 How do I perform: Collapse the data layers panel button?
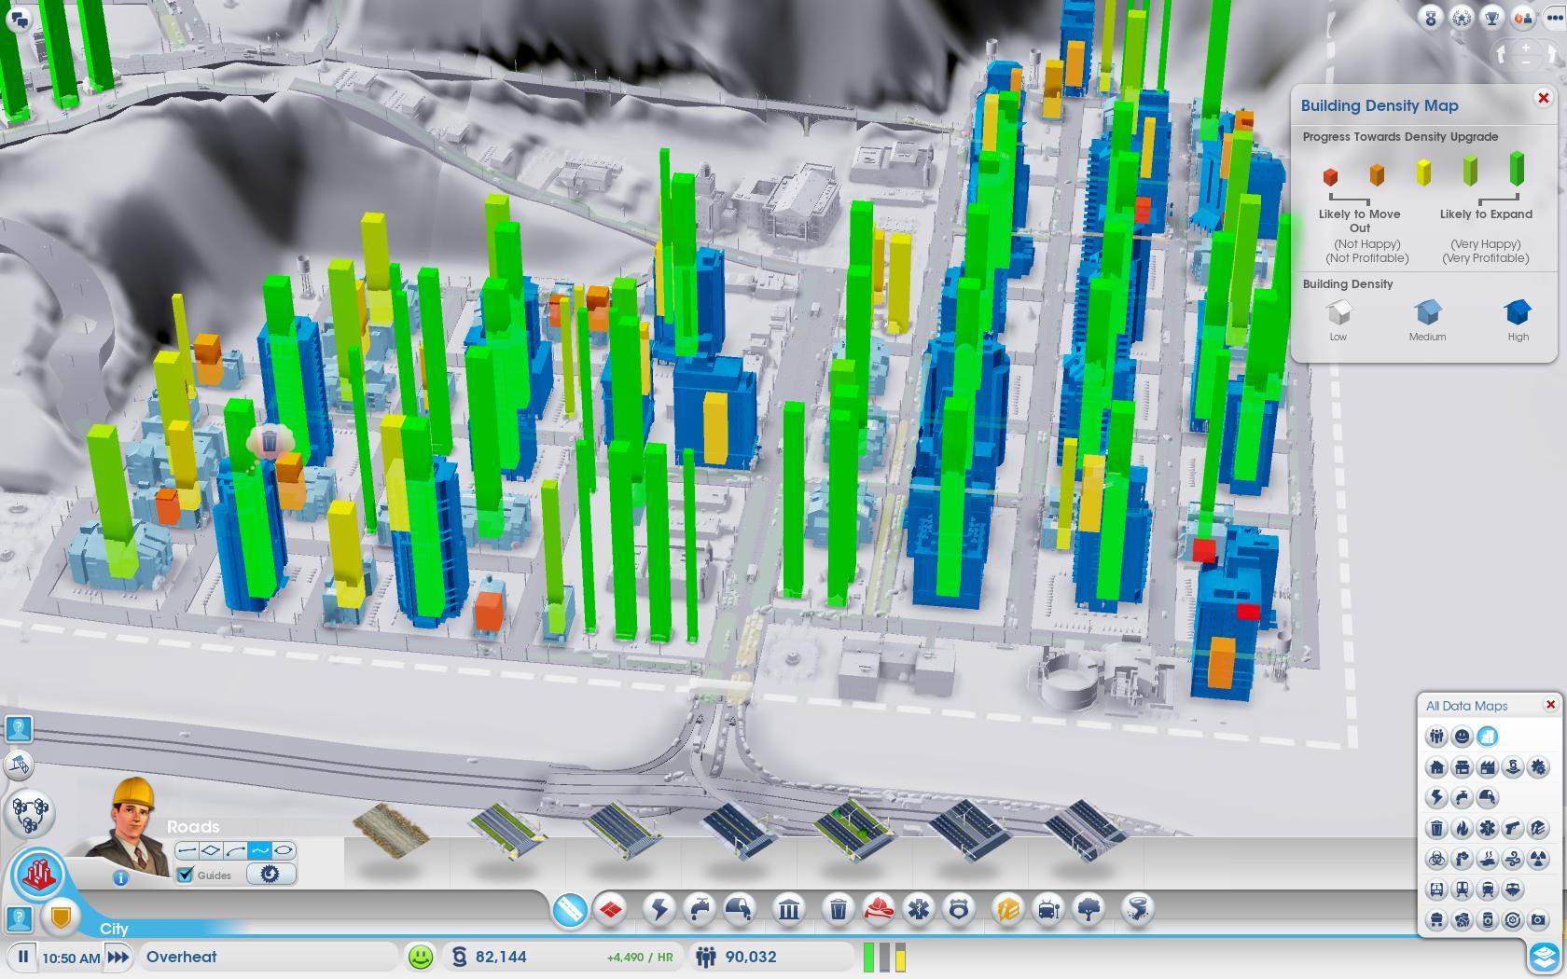pos(1544,957)
